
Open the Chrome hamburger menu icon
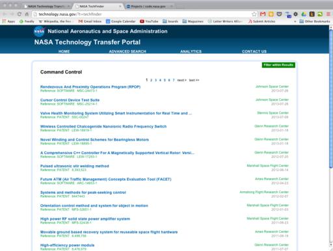328,14
